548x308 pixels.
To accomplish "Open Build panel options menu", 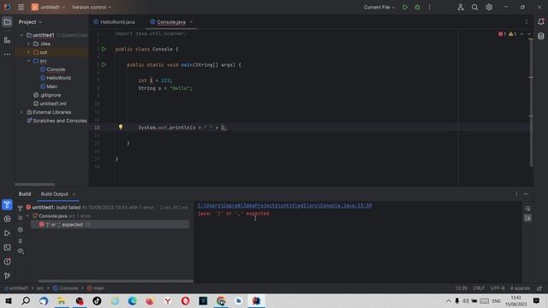I will (516, 194).
